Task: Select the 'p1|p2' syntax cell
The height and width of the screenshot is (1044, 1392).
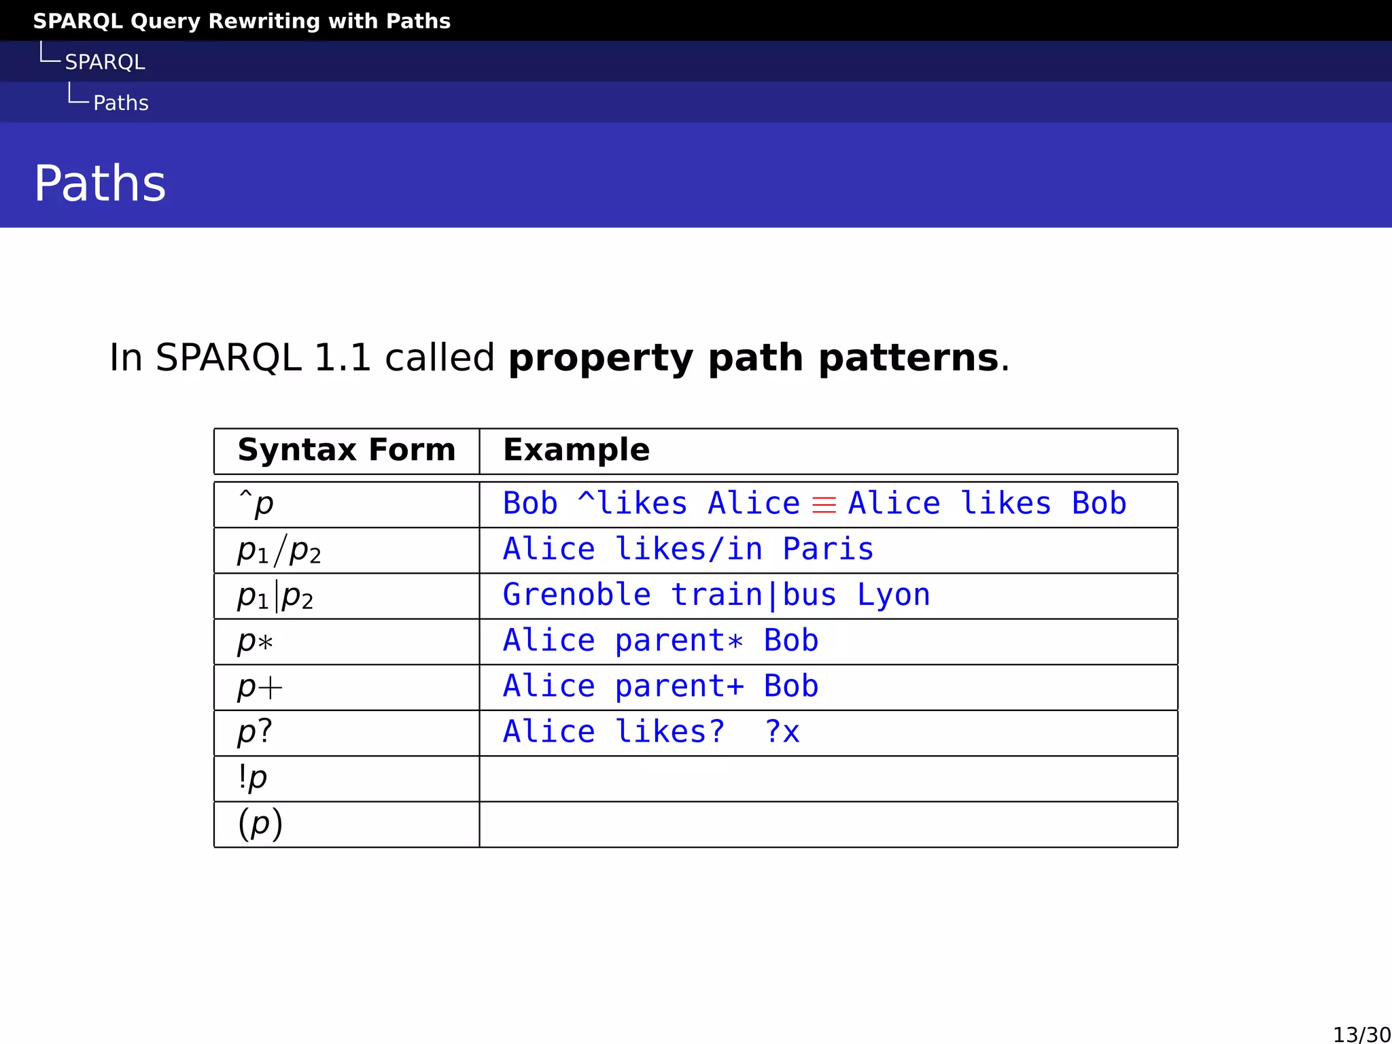Action: pyautogui.click(x=347, y=596)
